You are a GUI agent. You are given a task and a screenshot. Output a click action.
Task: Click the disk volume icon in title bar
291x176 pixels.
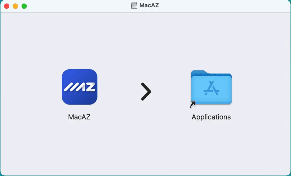[134, 6]
